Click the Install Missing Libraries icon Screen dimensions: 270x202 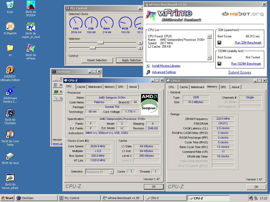(x=148, y=66)
